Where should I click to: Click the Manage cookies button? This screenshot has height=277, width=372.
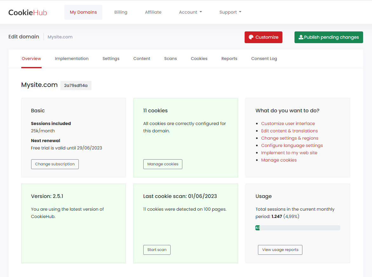tap(163, 164)
